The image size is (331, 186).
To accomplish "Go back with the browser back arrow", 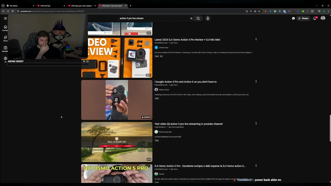I will [3, 11].
